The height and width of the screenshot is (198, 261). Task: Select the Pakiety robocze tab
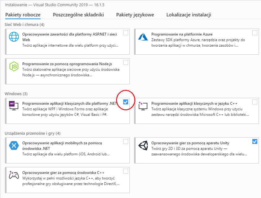pyautogui.click(x=23, y=15)
